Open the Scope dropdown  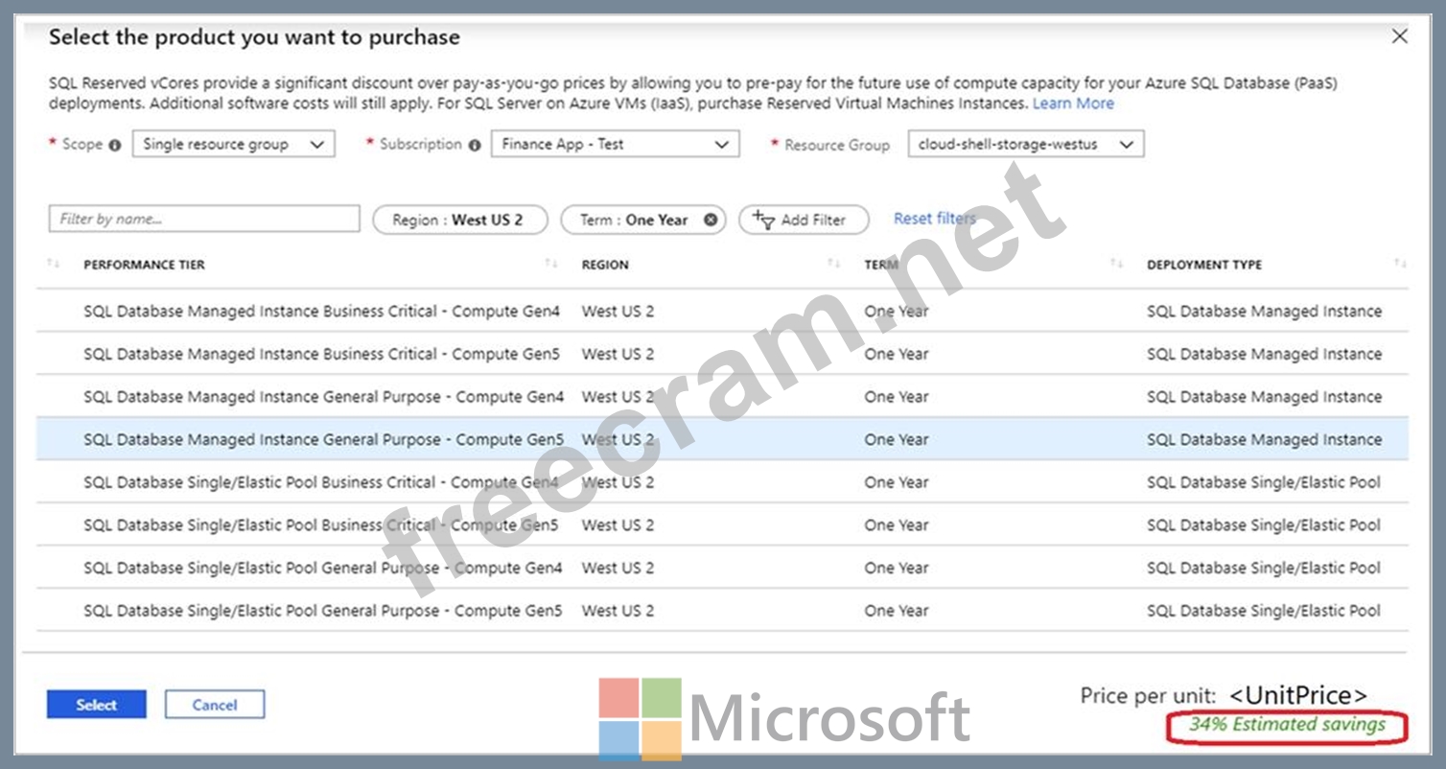click(x=233, y=145)
